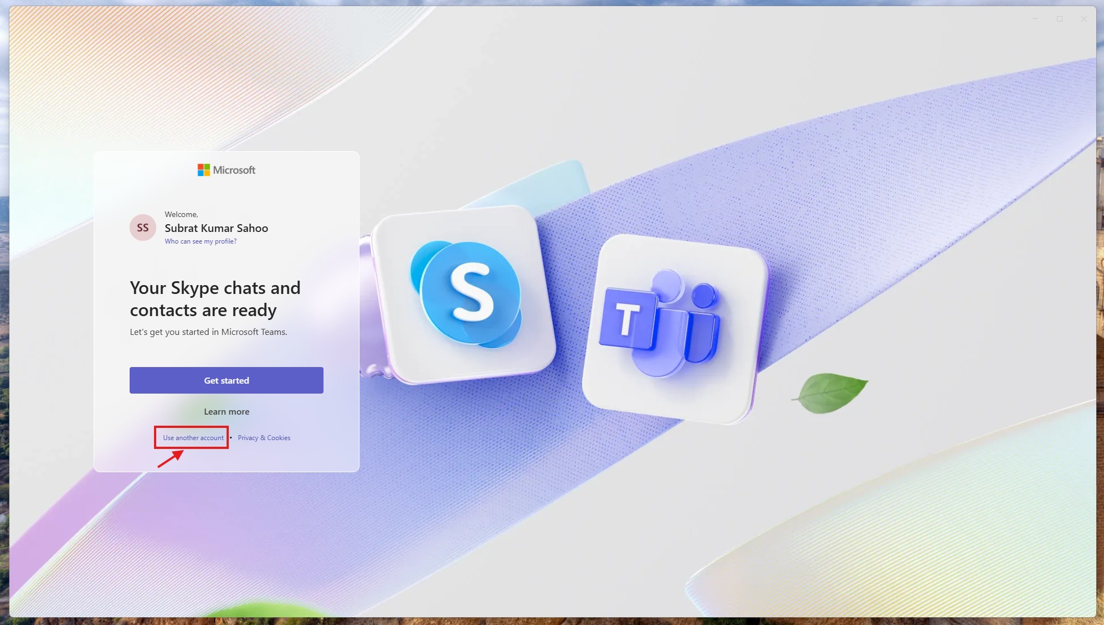Image resolution: width=1104 pixels, height=625 pixels.
Task: Click the Microsoft wordmark text
Action: point(234,170)
